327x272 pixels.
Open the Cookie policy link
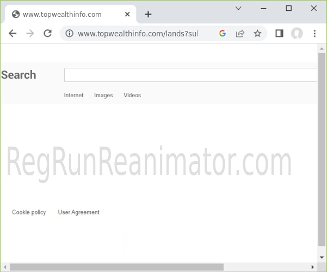tap(29, 212)
